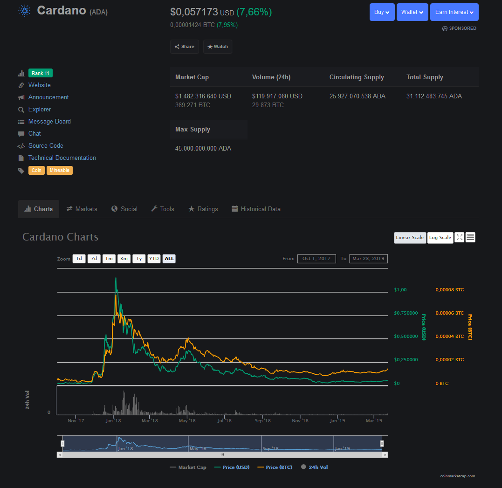Click the Cardano logo icon
502x488 pixels.
click(x=25, y=11)
